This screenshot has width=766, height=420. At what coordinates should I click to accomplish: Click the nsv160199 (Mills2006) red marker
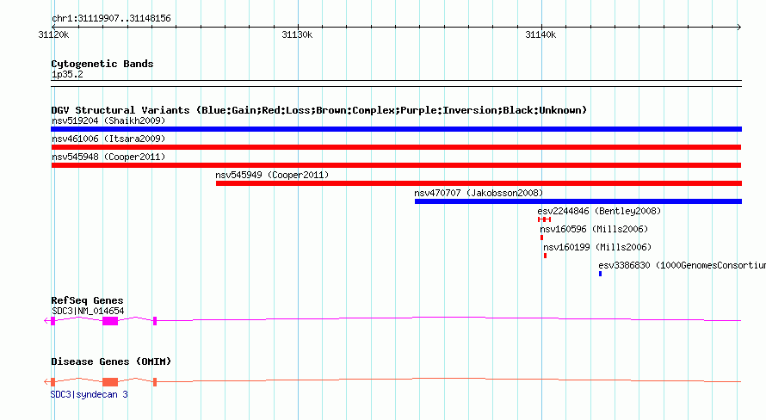click(x=545, y=256)
